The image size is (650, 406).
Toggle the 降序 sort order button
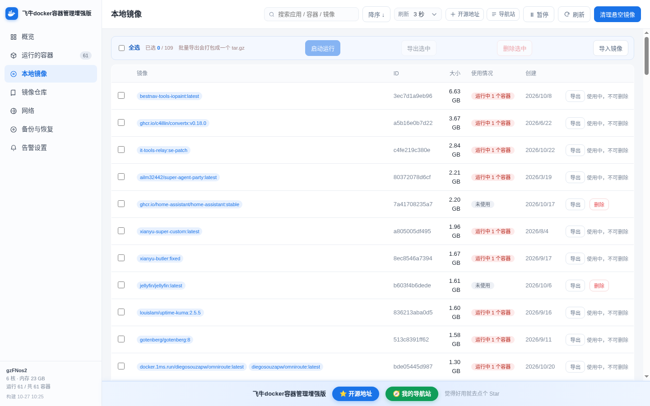[x=376, y=14]
